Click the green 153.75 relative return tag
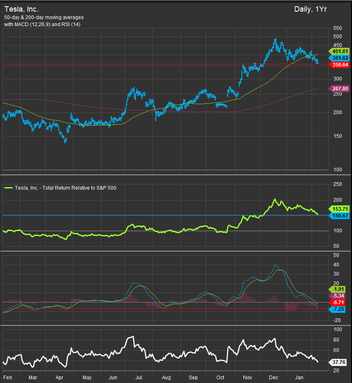 [339, 209]
